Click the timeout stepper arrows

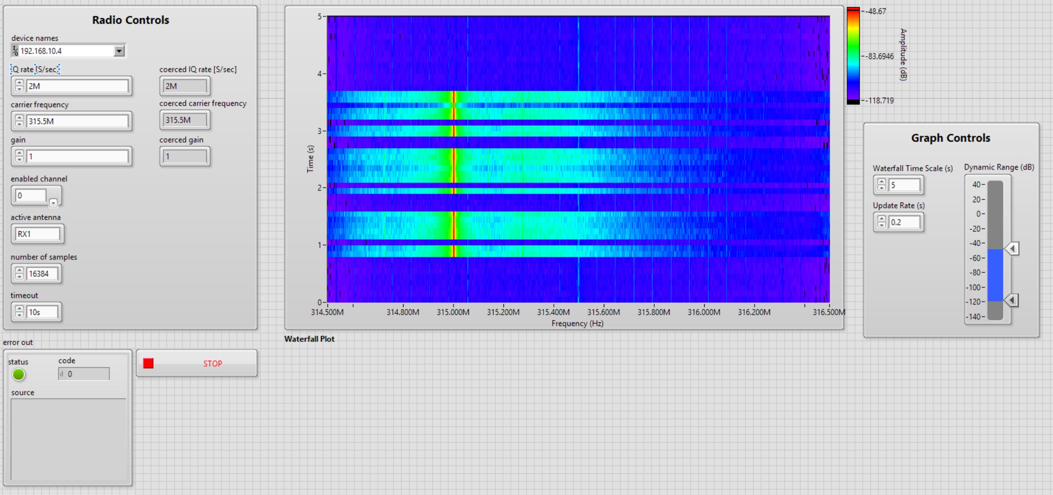pos(19,312)
